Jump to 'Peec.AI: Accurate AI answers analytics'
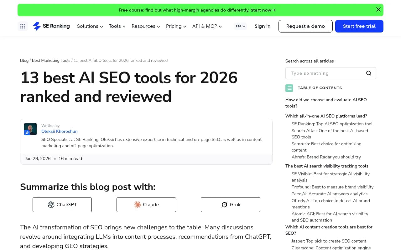The width and height of the screenshot is (401, 250). click(330, 194)
